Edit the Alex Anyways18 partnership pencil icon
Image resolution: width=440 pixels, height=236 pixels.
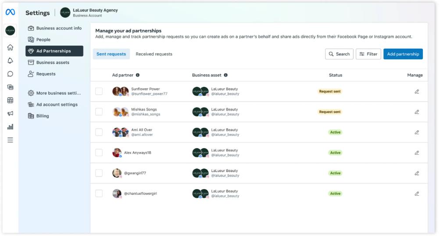[417, 153]
